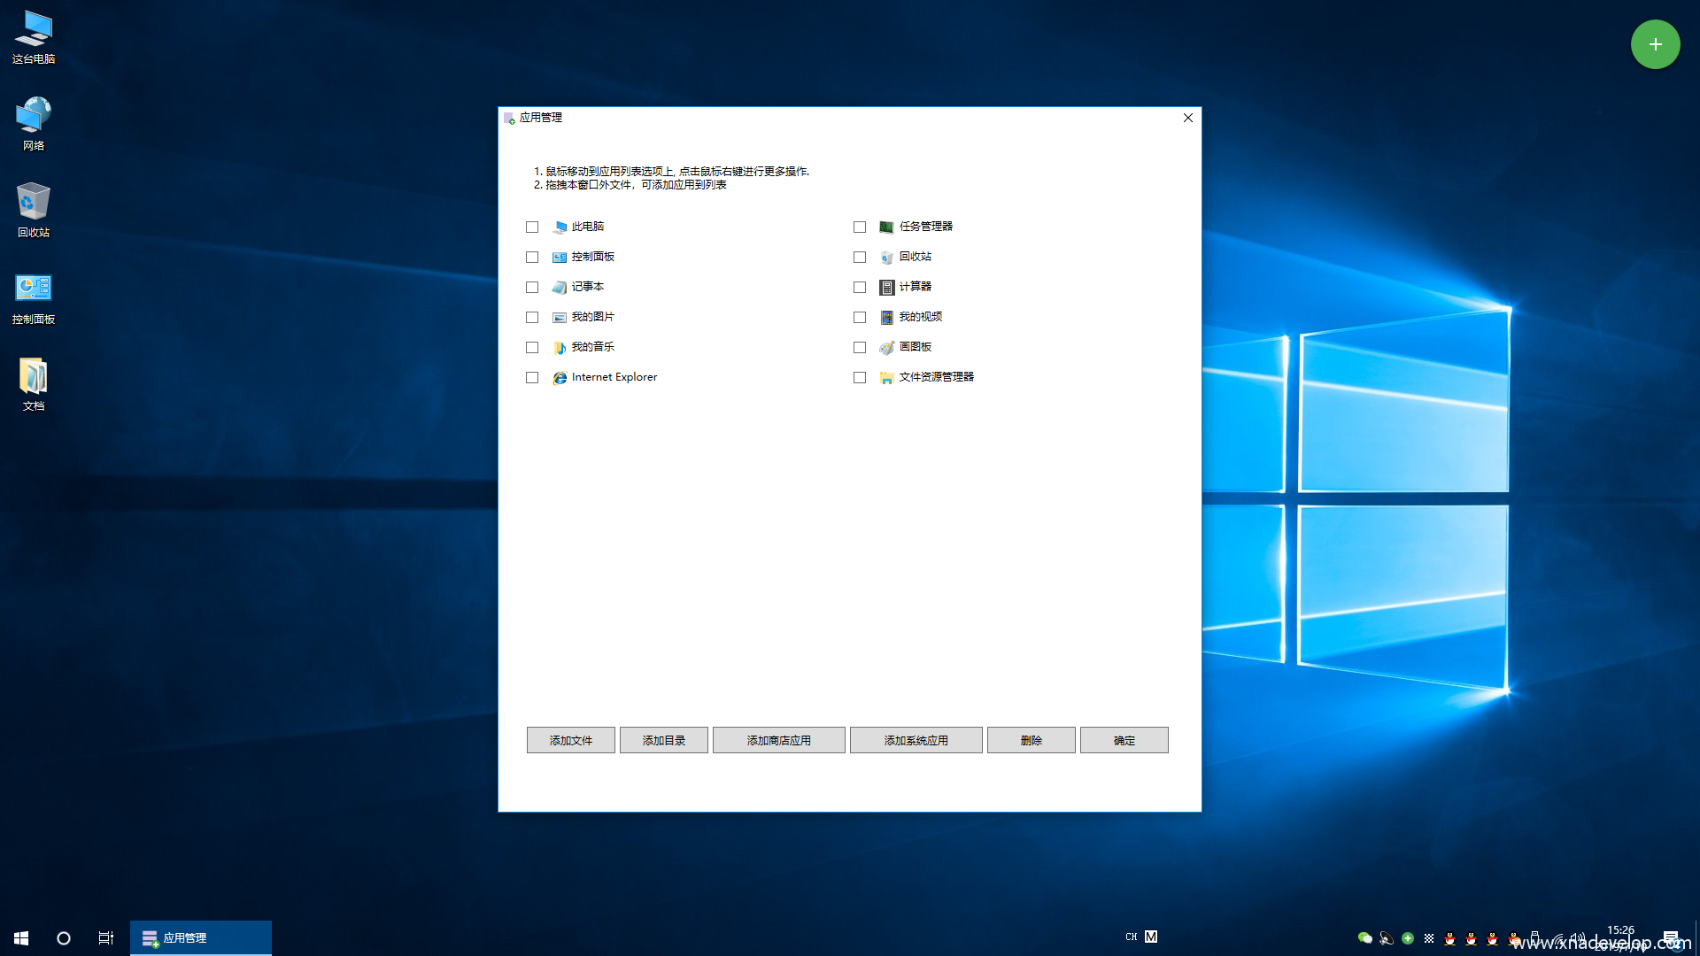The image size is (1700, 956).
Task: Click the 添加商店应用 button
Action: 778,740
